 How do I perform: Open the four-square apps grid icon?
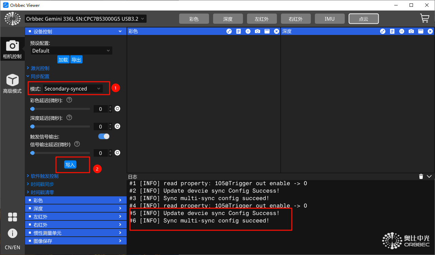pyautogui.click(x=13, y=217)
